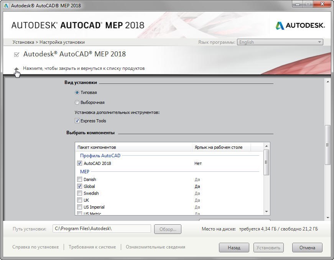Click the Нажмите, чтобы закрыть и вернуться text
The width and height of the screenshot is (334, 260).
click(x=84, y=68)
